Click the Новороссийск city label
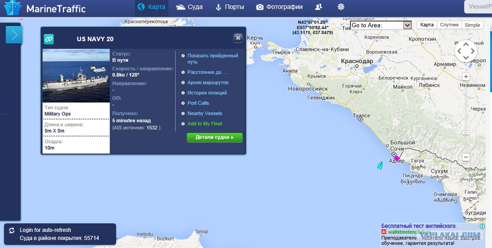Image resolution: width=492 pixels, height=248 pixels. [308, 89]
